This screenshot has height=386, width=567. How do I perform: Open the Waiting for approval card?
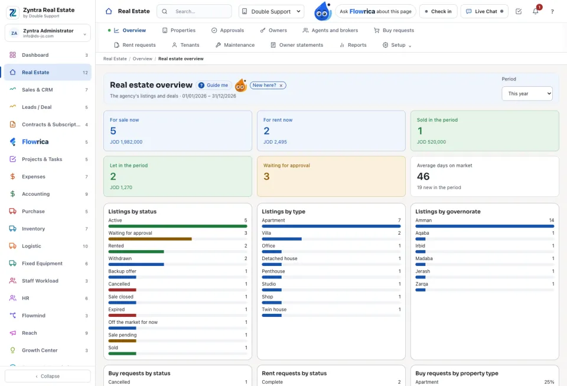[331, 177]
